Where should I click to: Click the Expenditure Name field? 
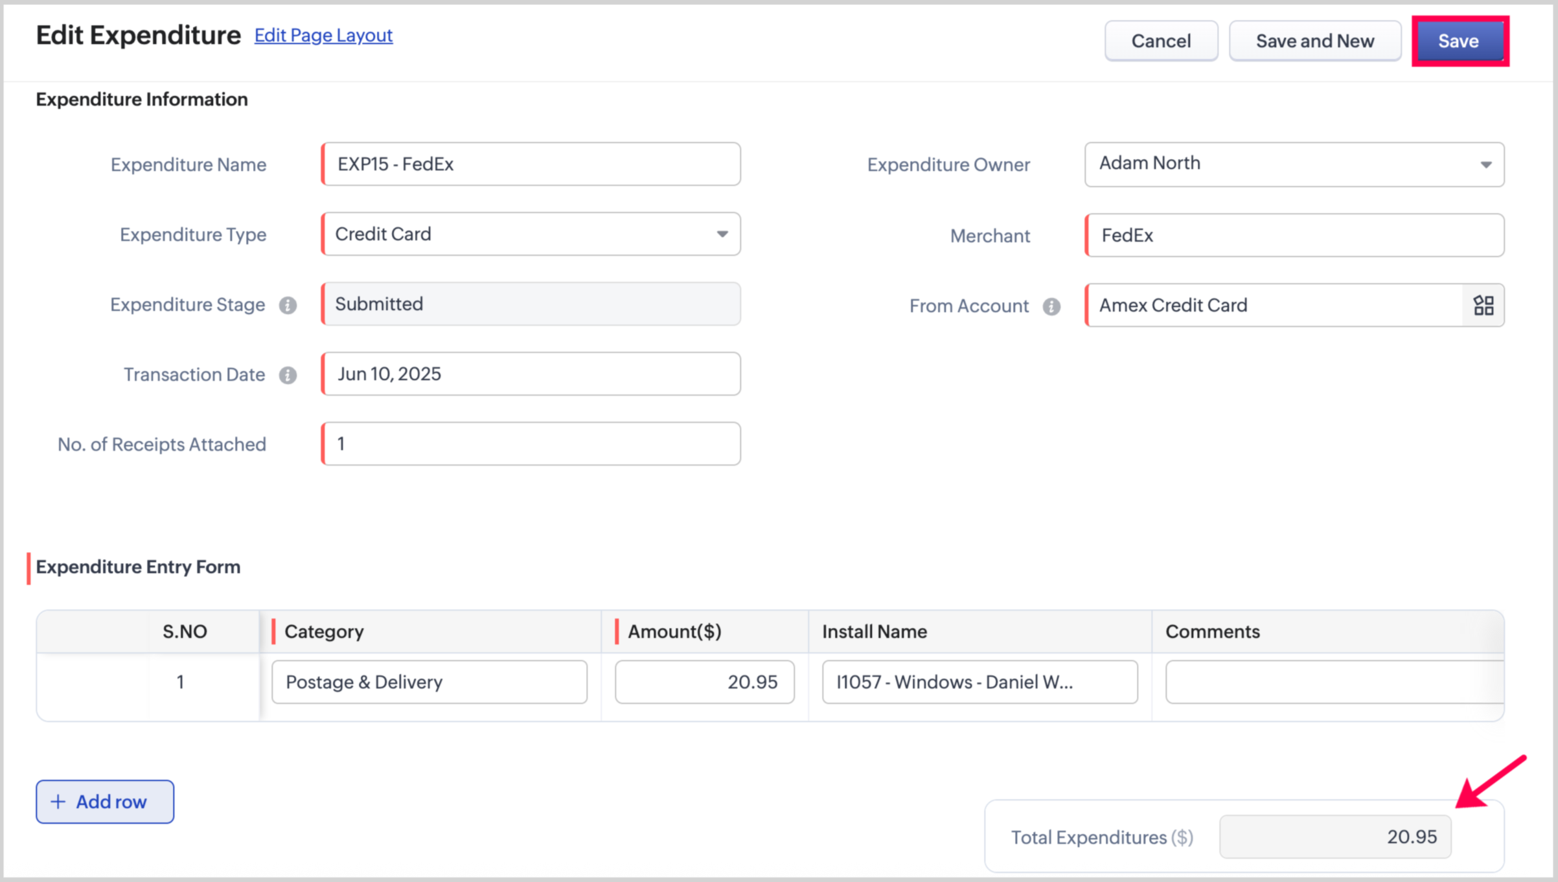pyautogui.click(x=531, y=164)
